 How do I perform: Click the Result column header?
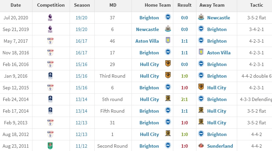coord(184,5)
